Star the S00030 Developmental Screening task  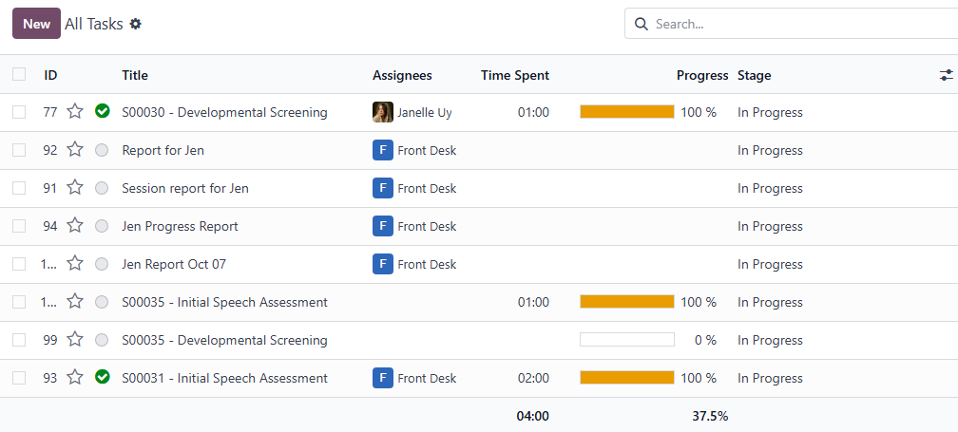(x=75, y=112)
